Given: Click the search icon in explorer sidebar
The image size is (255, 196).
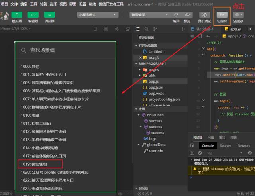Looking at the screenshot, I should click(x=147, y=29).
